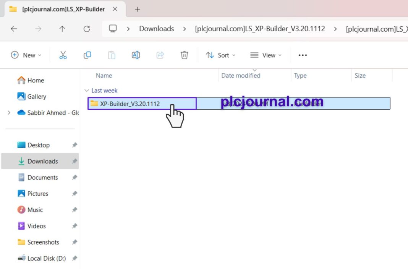Open the See more ellipsis menu

(303, 55)
